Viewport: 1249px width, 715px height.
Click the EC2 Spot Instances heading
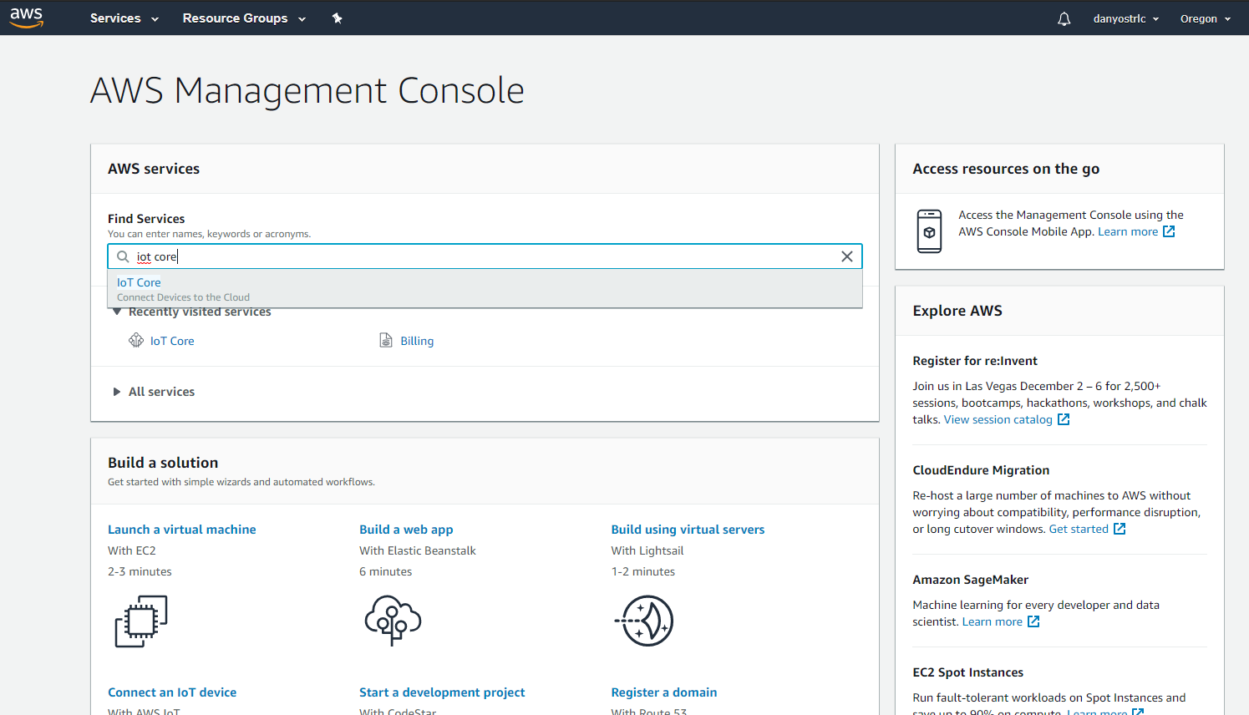point(967,672)
